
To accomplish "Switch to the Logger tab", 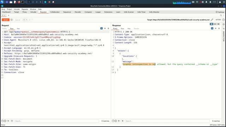I will 98,12.
